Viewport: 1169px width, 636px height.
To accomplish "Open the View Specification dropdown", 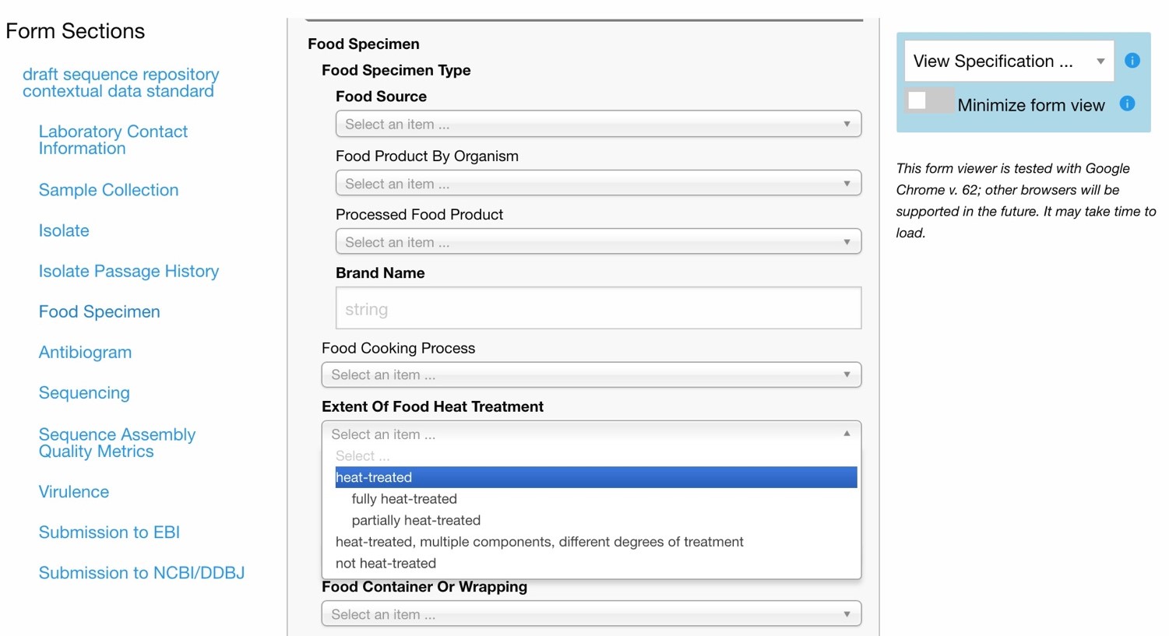I will tap(1009, 61).
